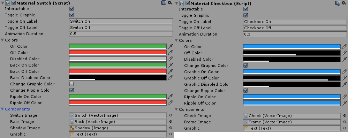Select Switch (VectorImage) object field

point(118,115)
